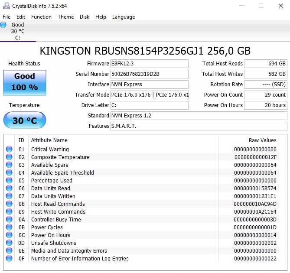290x273 pixels.
Task: Click Total Host Writes value 582 GB
Action: click(x=266, y=74)
